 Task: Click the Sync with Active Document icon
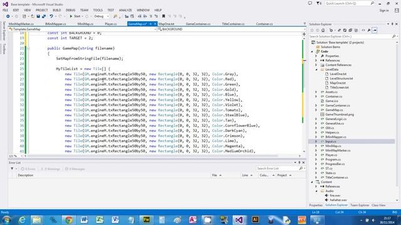point(339,31)
